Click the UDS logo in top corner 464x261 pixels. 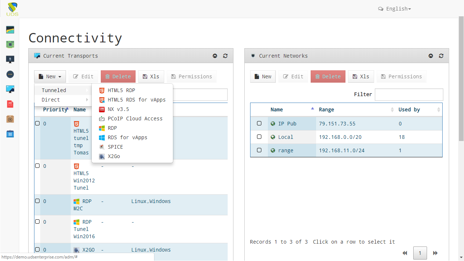(x=12, y=9)
